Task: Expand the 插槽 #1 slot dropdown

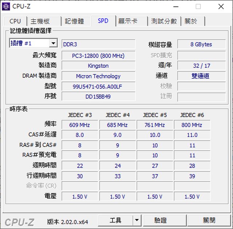Action: point(53,43)
